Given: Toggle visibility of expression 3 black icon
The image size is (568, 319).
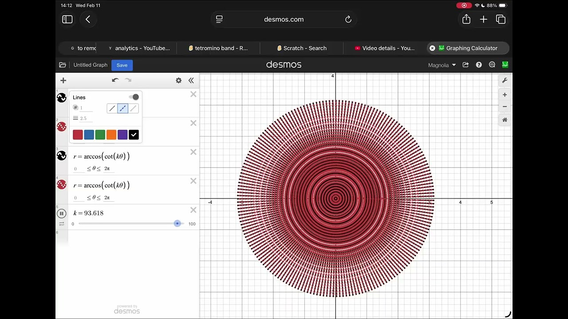Looking at the screenshot, I should [62, 156].
